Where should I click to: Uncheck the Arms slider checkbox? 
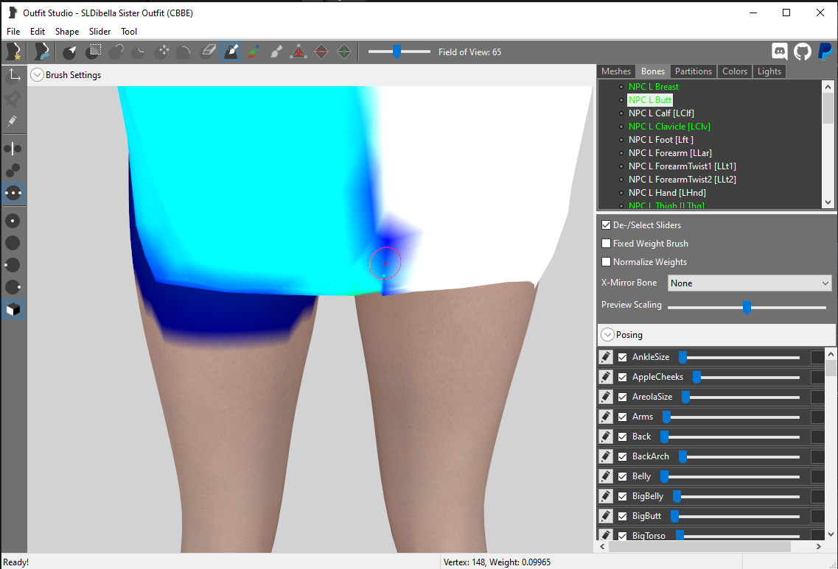pos(623,417)
